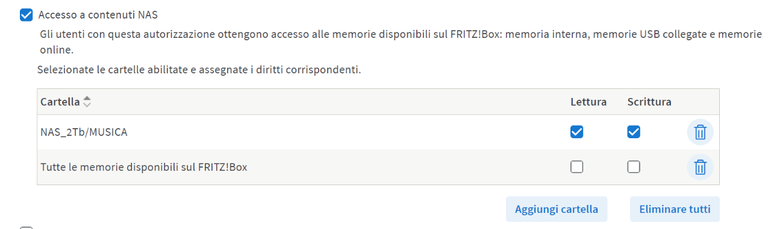Screen dimensions: 771x229
Task: Tick the partially visible checkbox below the table
Action: (26, 228)
